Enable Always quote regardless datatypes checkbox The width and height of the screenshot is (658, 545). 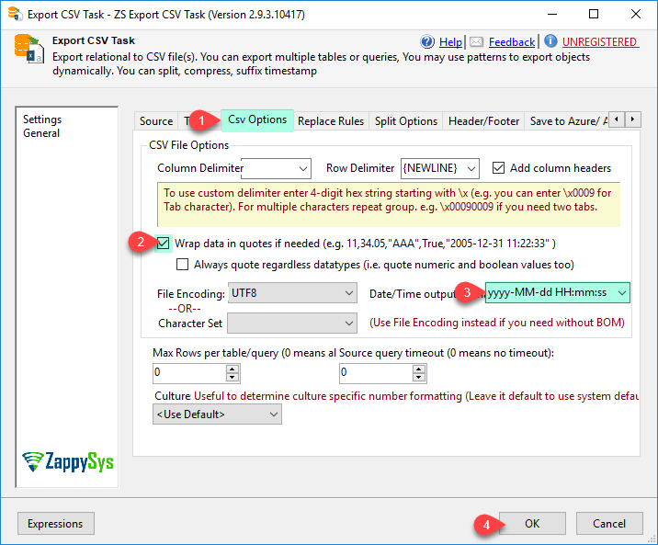pyautogui.click(x=182, y=265)
